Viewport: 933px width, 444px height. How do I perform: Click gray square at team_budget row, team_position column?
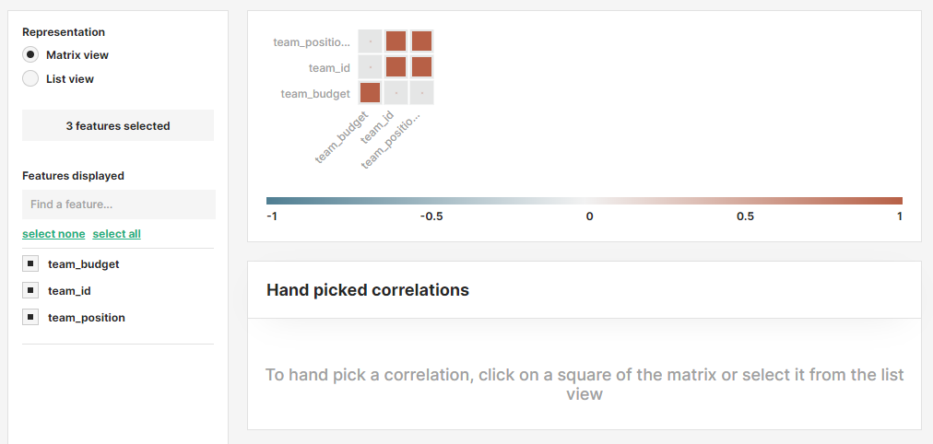pos(421,93)
